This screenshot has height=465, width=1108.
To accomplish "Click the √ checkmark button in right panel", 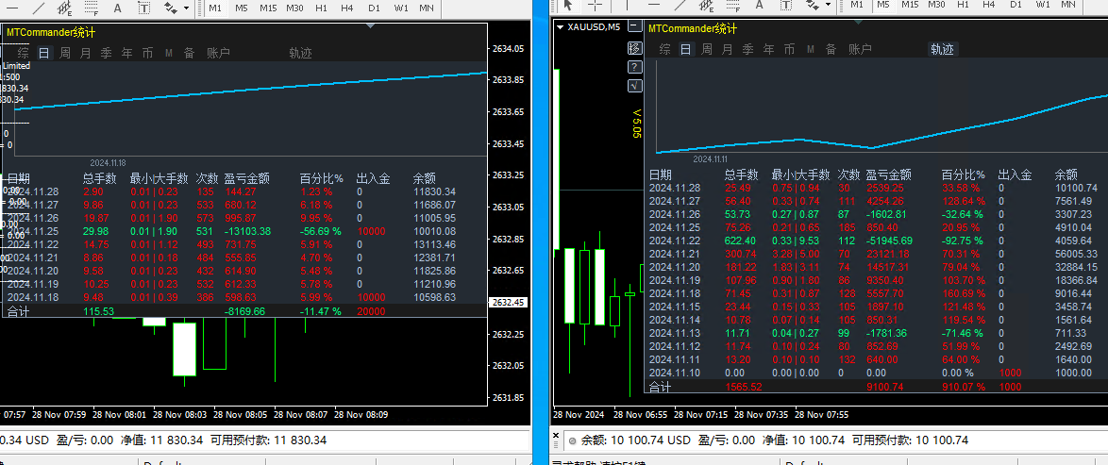I will 634,86.
